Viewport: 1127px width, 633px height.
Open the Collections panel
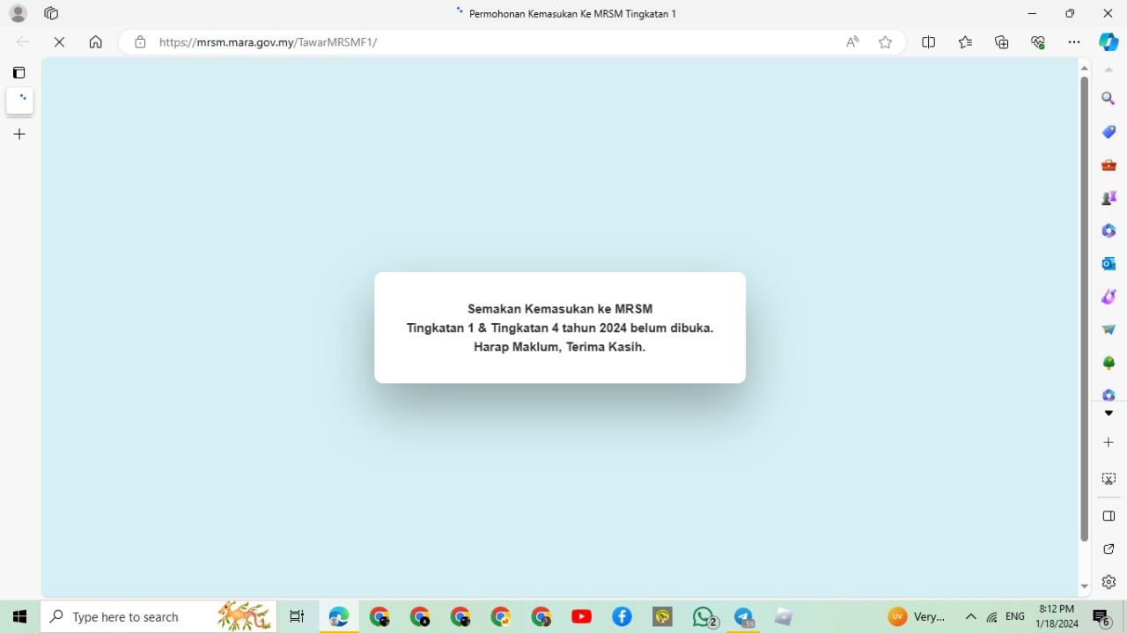(1001, 42)
